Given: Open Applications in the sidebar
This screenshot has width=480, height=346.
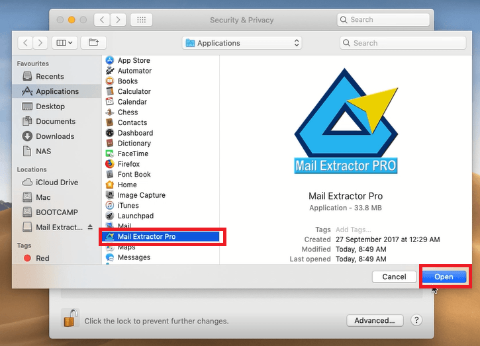Looking at the screenshot, I should (x=57, y=91).
